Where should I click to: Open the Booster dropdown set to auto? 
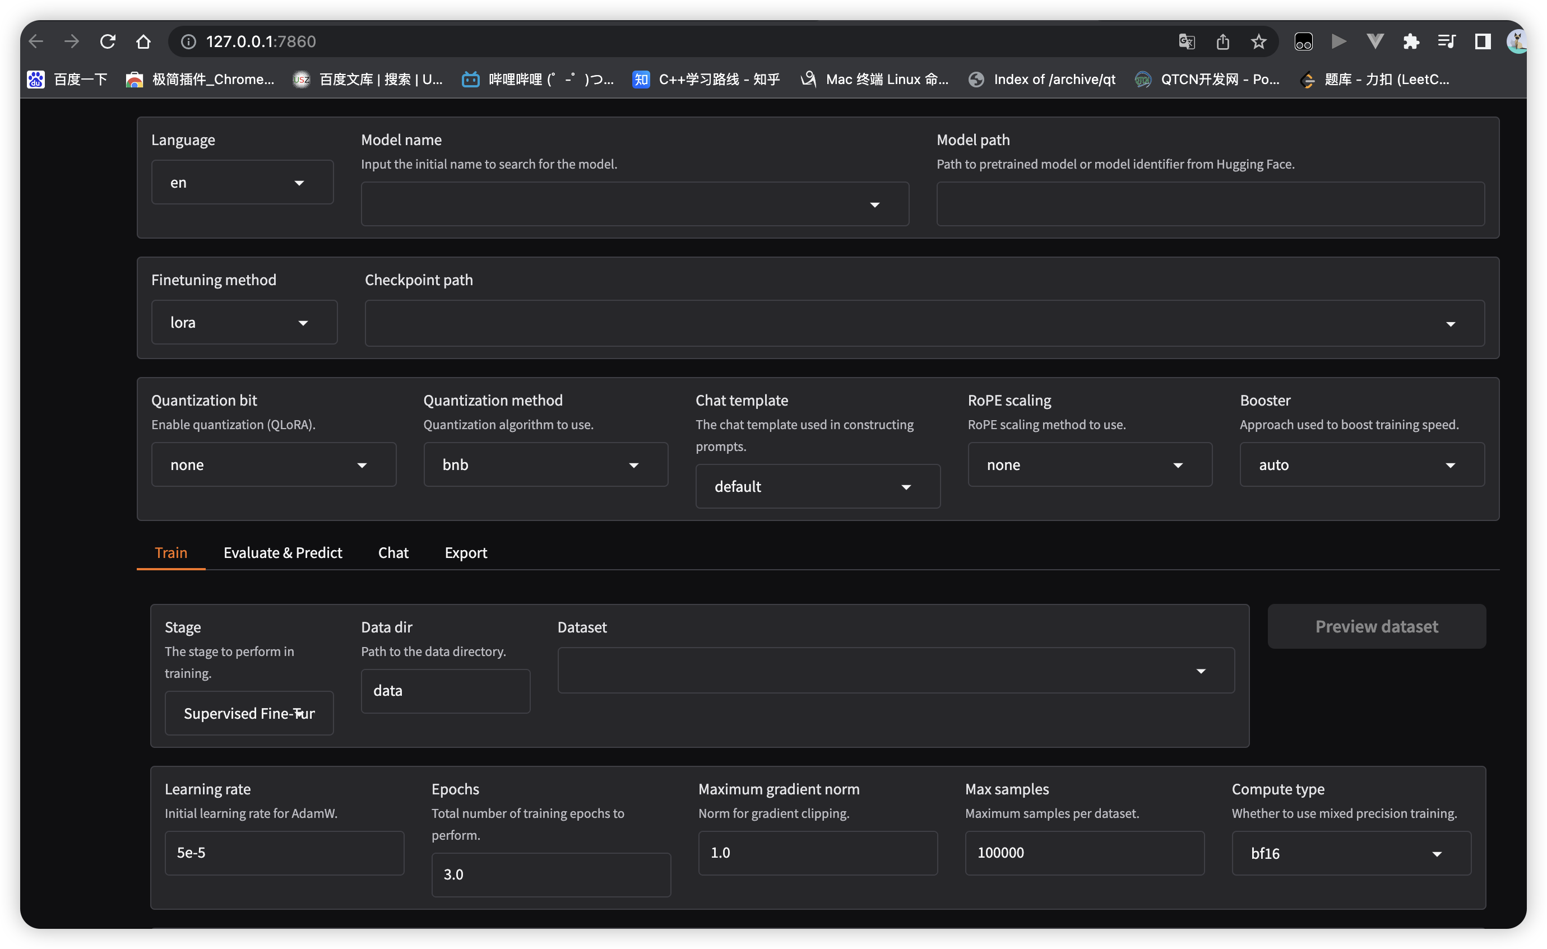[1361, 465]
